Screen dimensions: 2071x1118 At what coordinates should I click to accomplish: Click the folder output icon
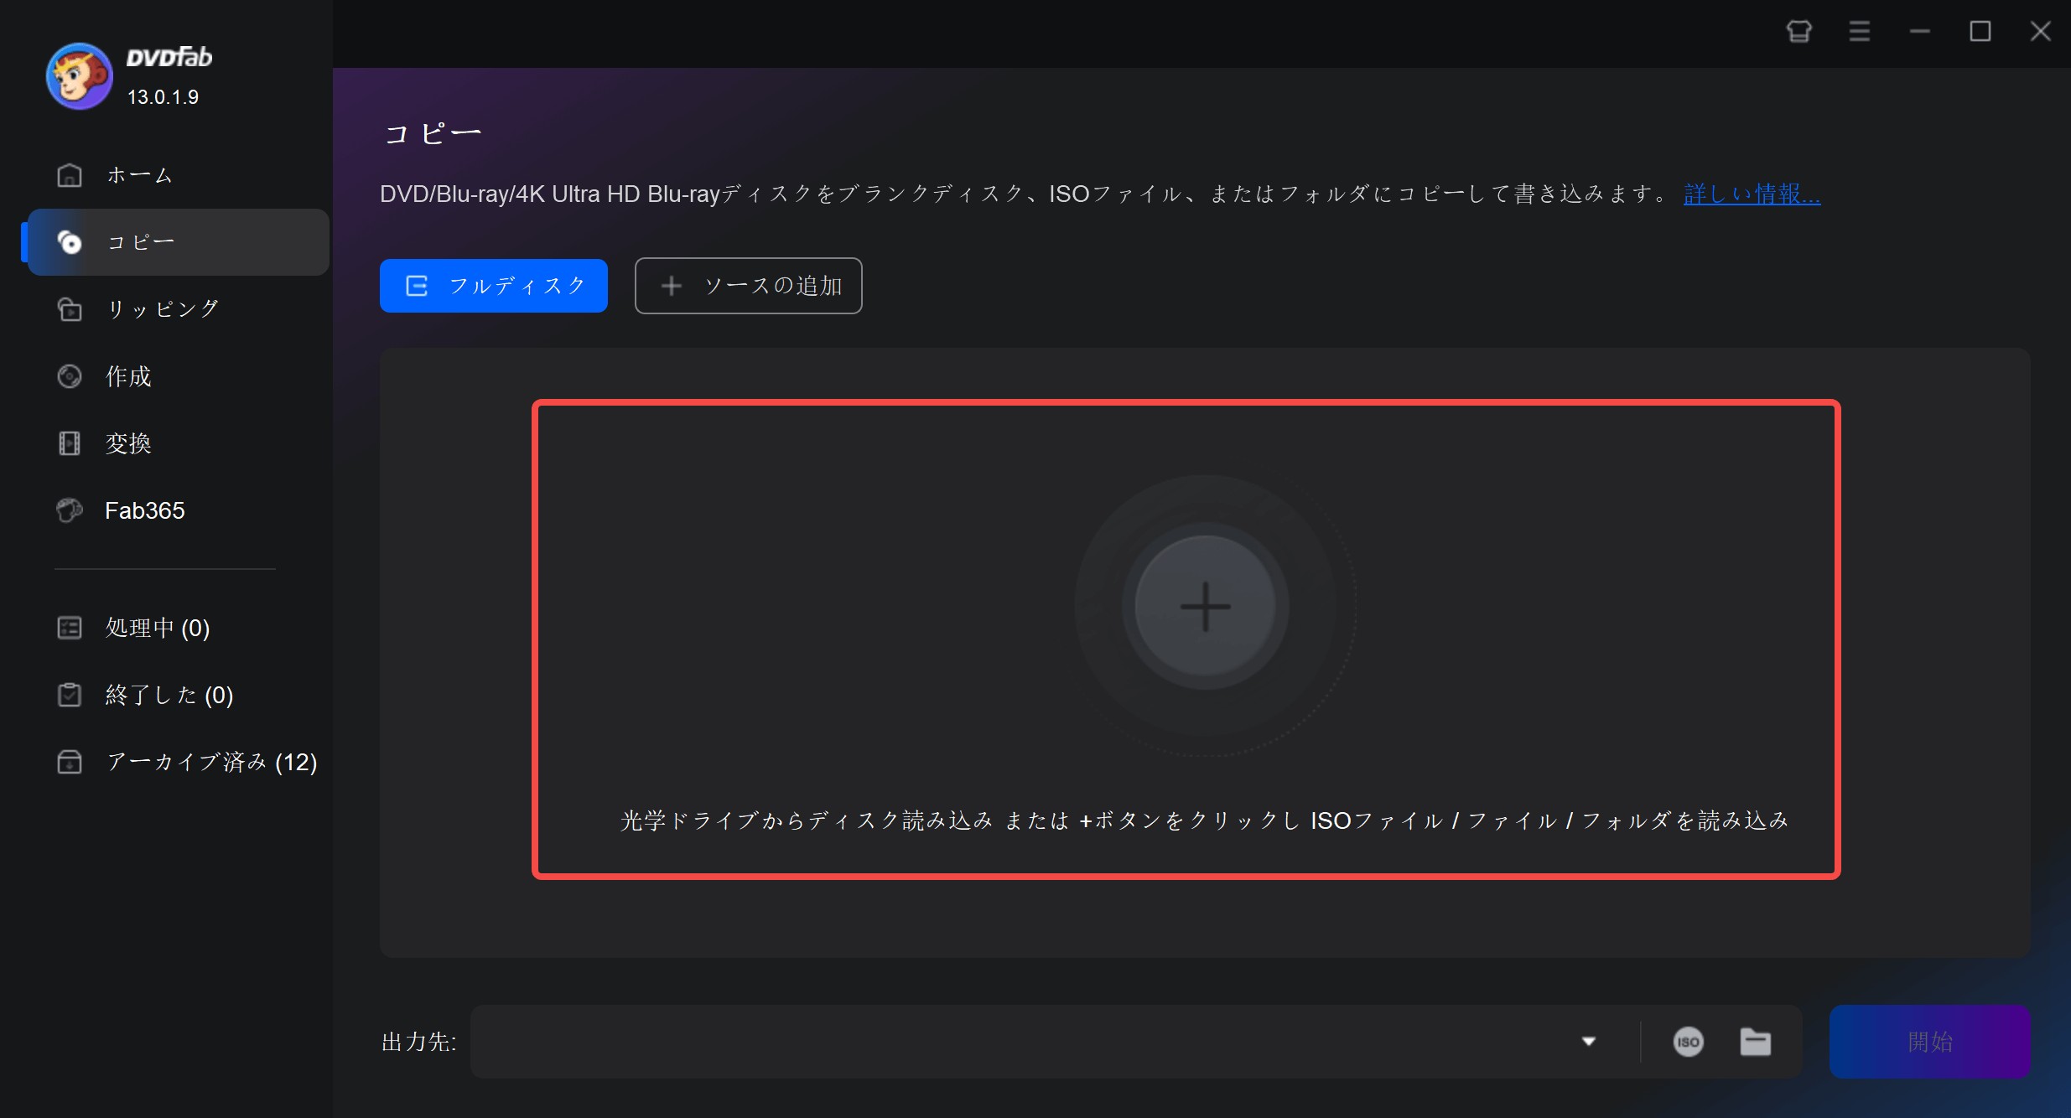pyautogui.click(x=1755, y=1042)
